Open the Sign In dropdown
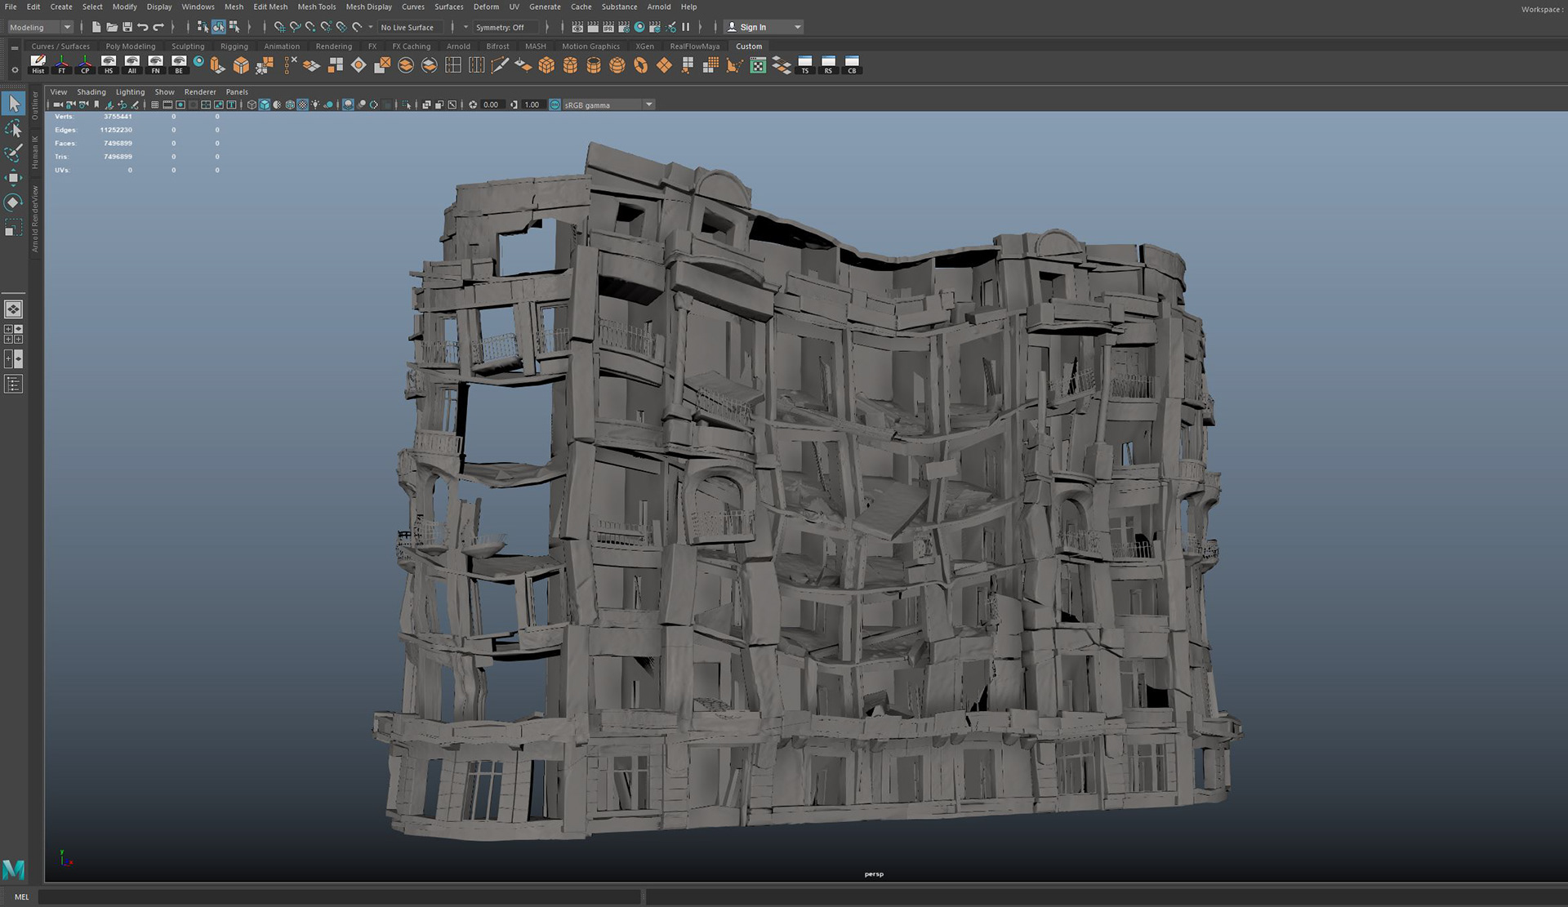 point(764,27)
